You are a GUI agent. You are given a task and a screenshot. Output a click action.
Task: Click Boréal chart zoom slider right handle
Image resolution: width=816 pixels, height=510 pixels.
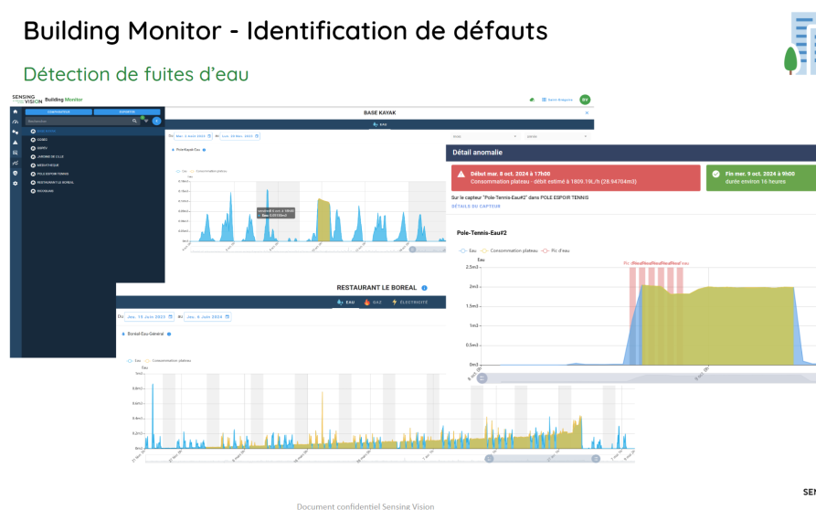click(x=596, y=459)
